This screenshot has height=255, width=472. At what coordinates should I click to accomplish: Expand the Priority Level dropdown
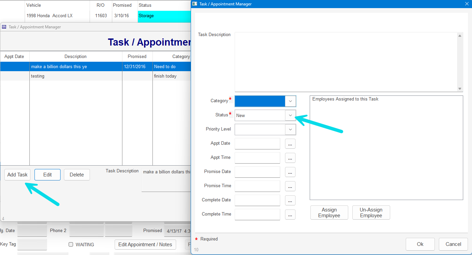pyautogui.click(x=290, y=130)
